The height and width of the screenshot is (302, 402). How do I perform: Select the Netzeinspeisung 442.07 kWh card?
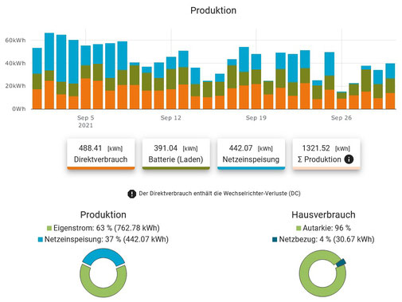(x=251, y=154)
